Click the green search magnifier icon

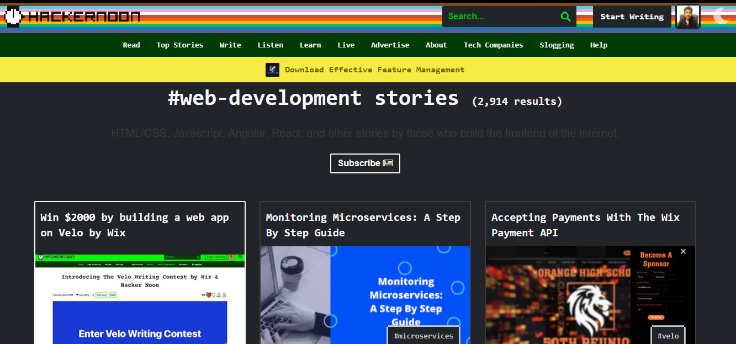tap(565, 17)
